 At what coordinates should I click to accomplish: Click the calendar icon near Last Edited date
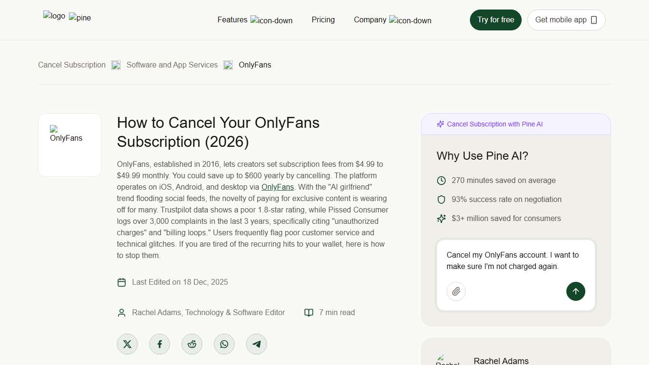pyautogui.click(x=122, y=282)
